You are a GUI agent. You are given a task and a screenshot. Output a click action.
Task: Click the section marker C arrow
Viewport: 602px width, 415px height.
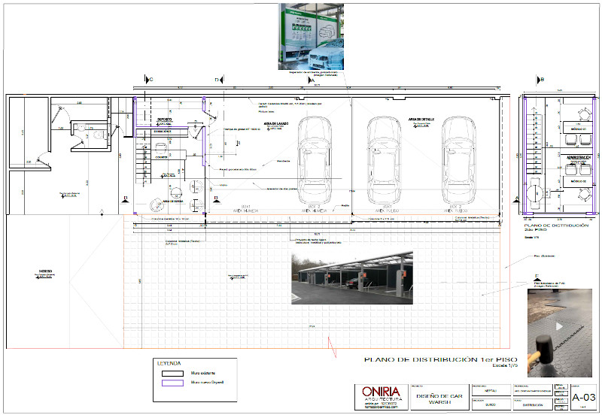(147, 79)
